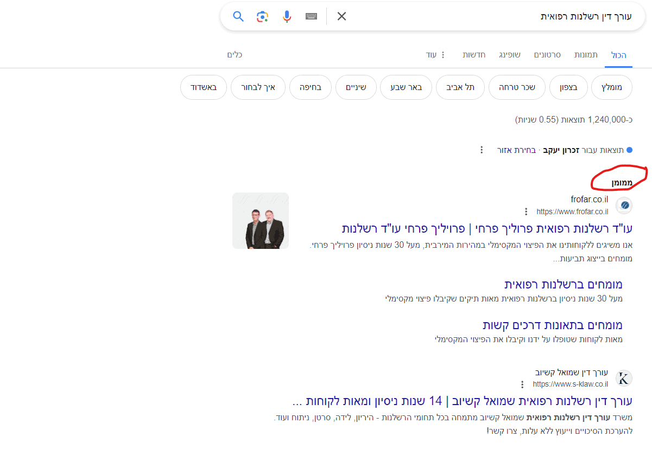Open the מומחים בתאונות דרכים קשות sitelink
This screenshot has height=449, width=652.
(x=553, y=325)
